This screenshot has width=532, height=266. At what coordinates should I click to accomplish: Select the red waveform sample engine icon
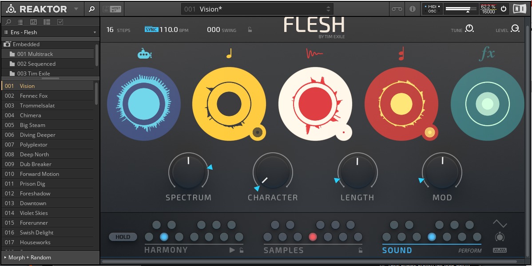[314, 54]
